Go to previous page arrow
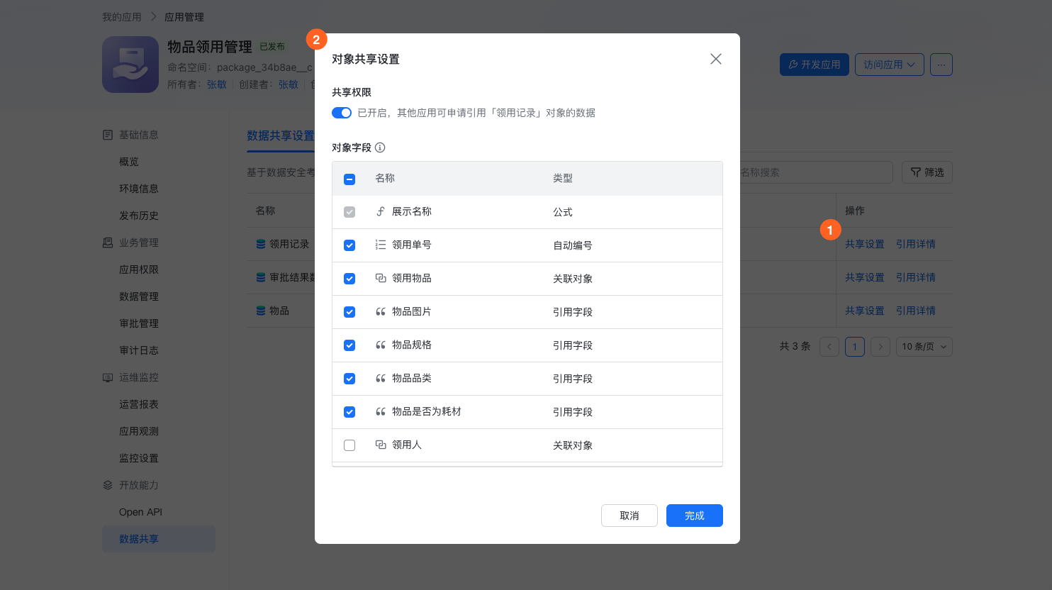Screen dimensions: 1052x590 coord(829,347)
